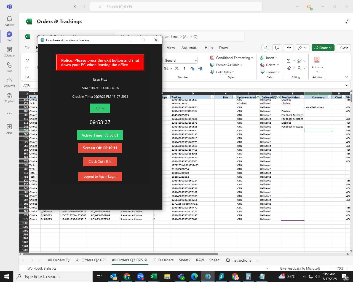Open the File menu in Excel
This screenshot has width=353, height=282.
(x=28, y=48)
